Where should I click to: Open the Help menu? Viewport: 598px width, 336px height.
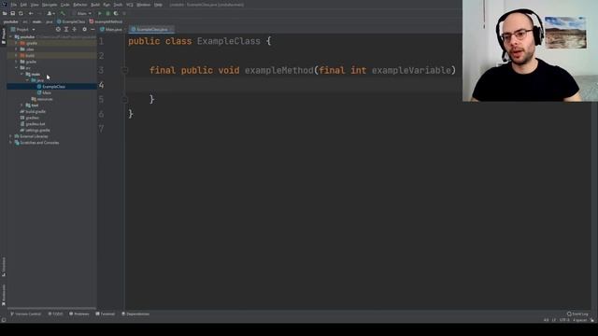point(158,5)
